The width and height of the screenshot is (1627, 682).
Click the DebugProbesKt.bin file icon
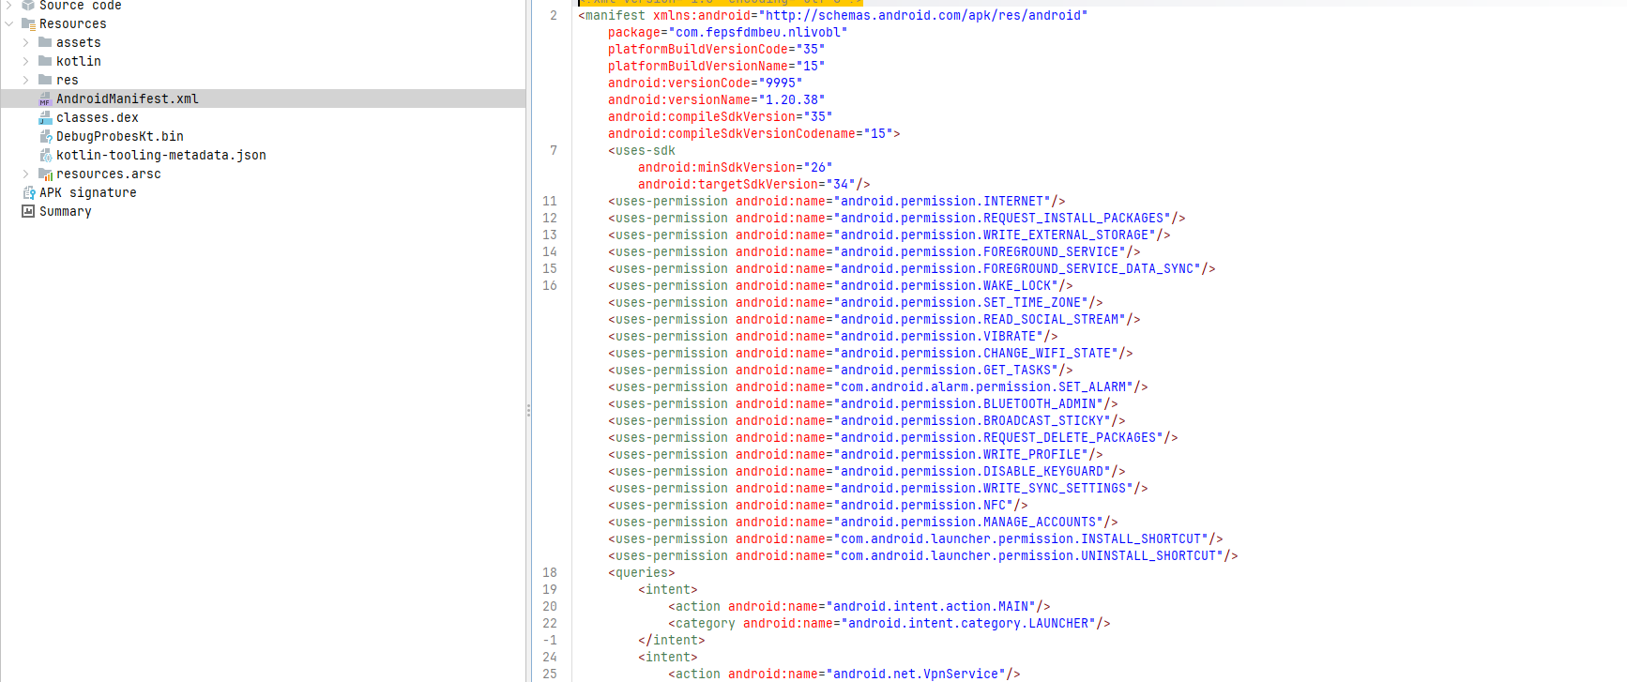[45, 136]
